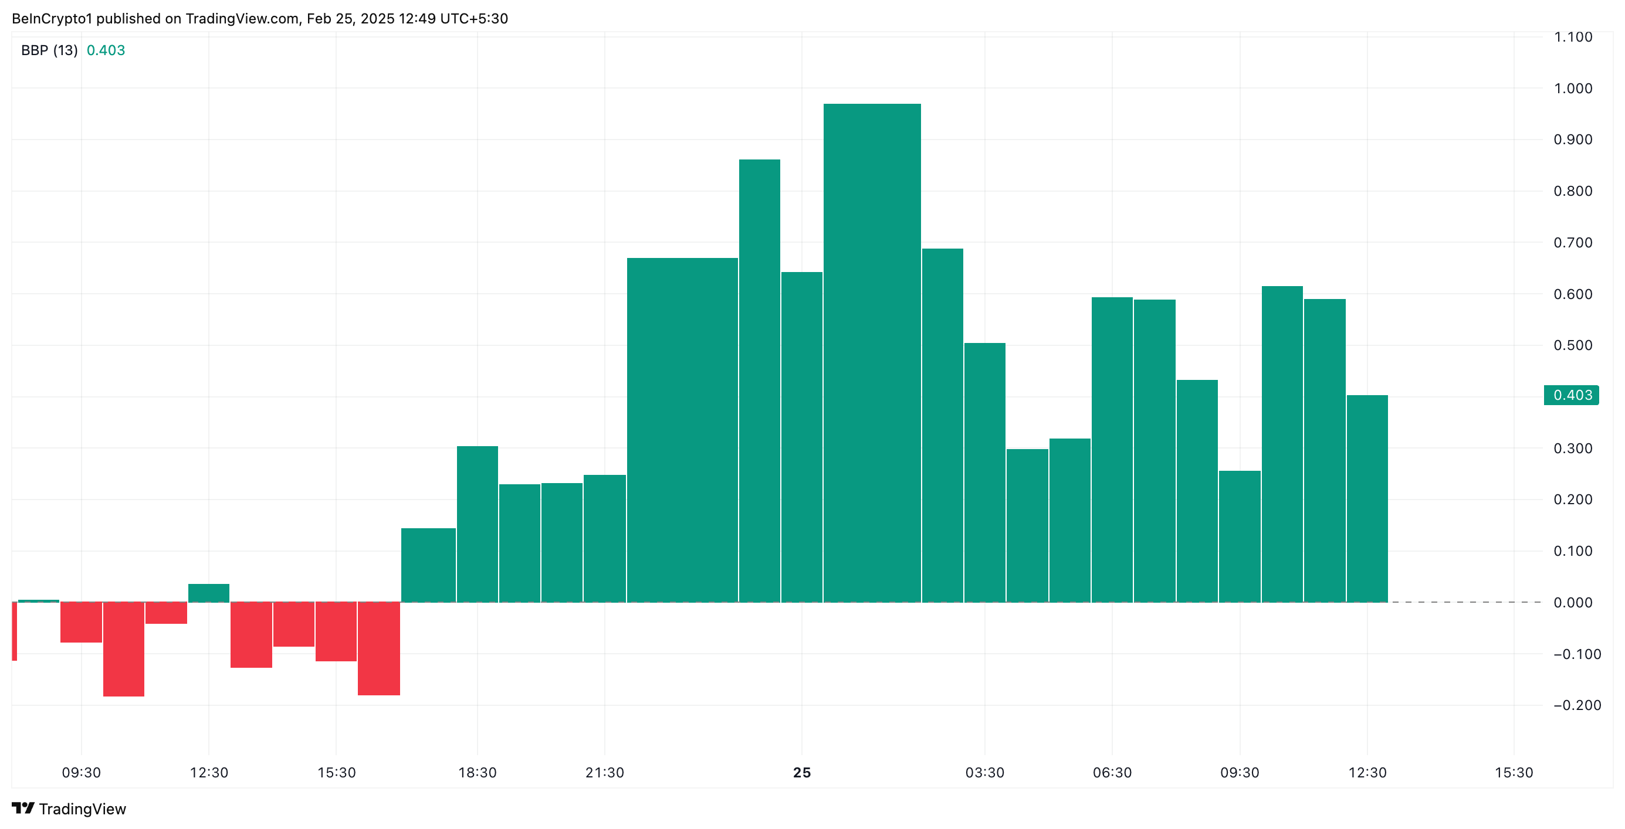Image resolution: width=1625 pixels, height=829 pixels.
Task: Click the tallest green histogram bar
Action: pyautogui.click(x=872, y=353)
